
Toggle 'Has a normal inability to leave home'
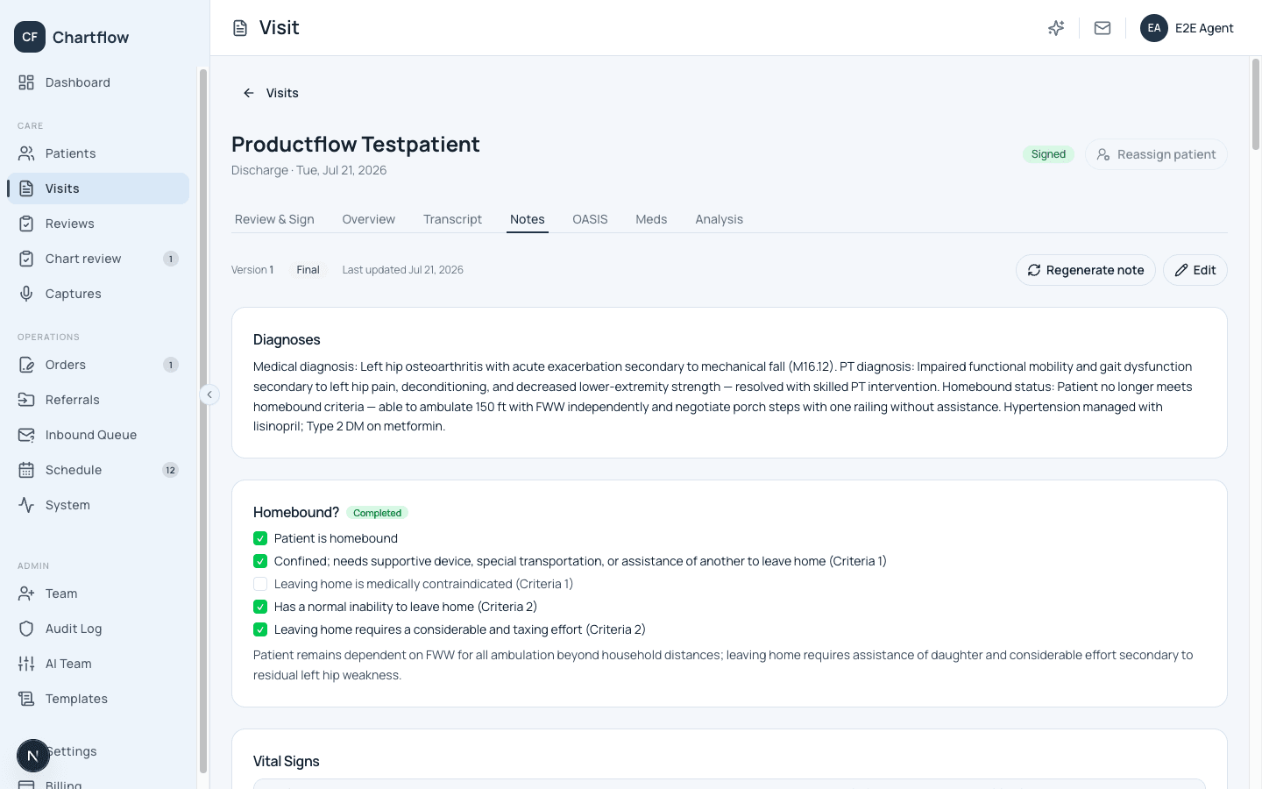(260, 607)
